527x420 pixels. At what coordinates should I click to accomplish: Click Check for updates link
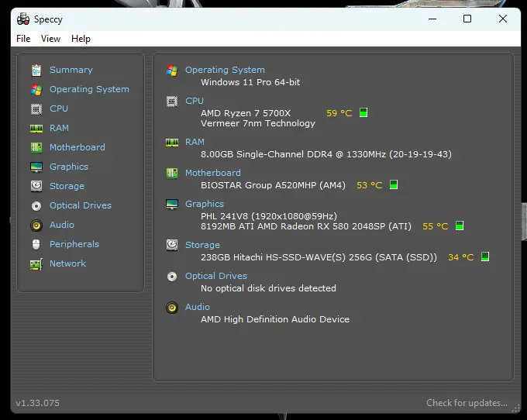[467, 403]
